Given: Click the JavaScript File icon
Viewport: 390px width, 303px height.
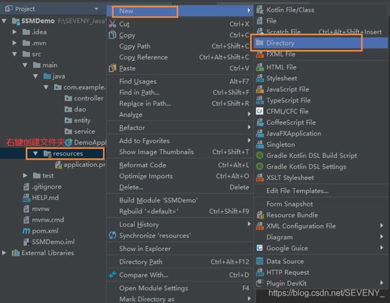Looking at the screenshot, I should pyautogui.click(x=260, y=89).
